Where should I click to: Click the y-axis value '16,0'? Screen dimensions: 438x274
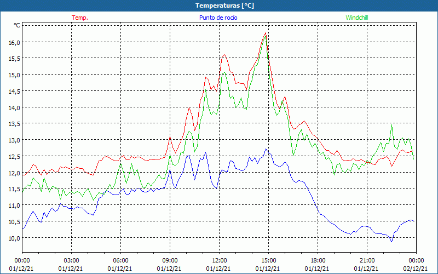coord(15,43)
